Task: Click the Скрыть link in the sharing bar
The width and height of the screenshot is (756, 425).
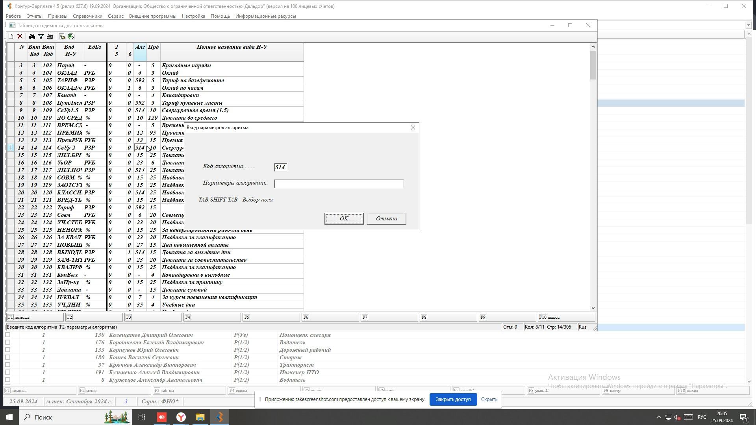Action: coord(489,399)
